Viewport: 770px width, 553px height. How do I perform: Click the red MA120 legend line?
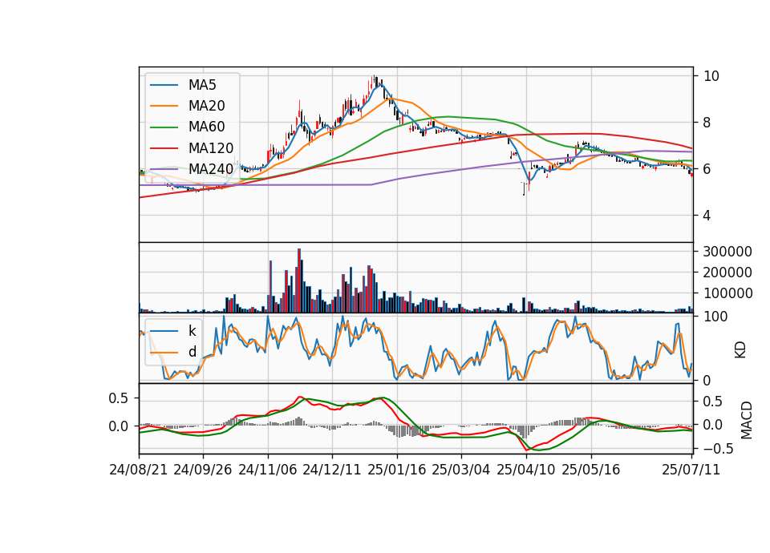[x=164, y=148]
